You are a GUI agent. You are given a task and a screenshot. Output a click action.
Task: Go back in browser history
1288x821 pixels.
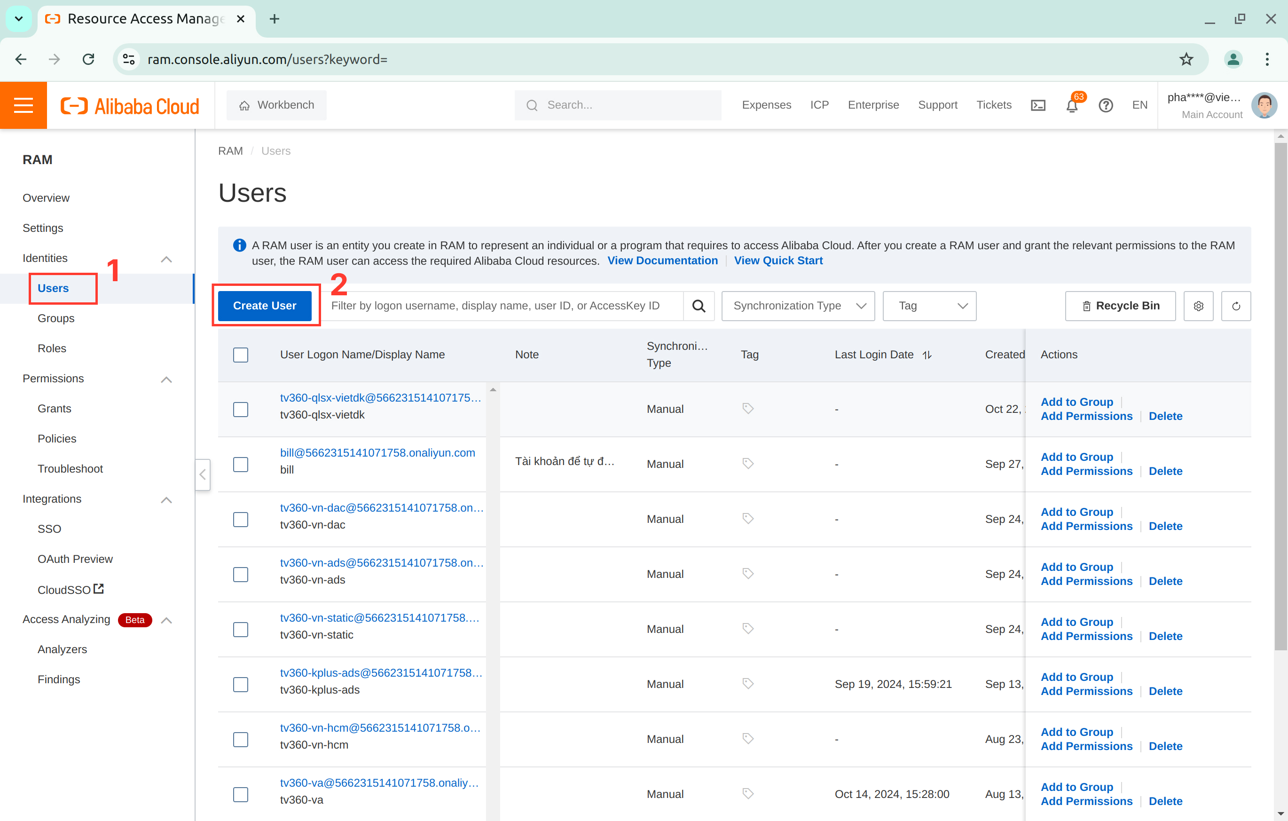[21, 59]
